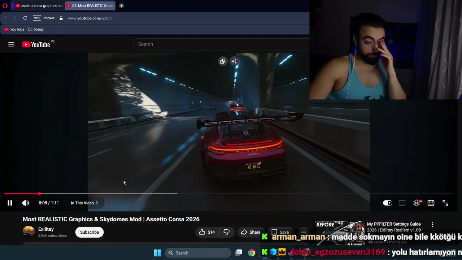Pause the video
462x260 pixels.
[x=10, y=203]
